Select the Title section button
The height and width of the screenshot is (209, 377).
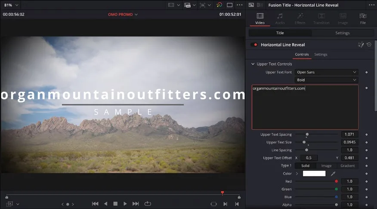click(x=280, y=33)
